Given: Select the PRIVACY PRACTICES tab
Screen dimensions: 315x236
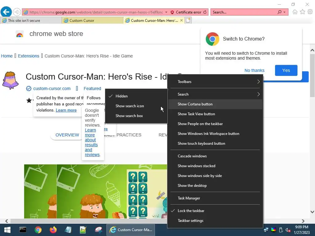Looking at the screenshot, I should (x=122, y=135).
